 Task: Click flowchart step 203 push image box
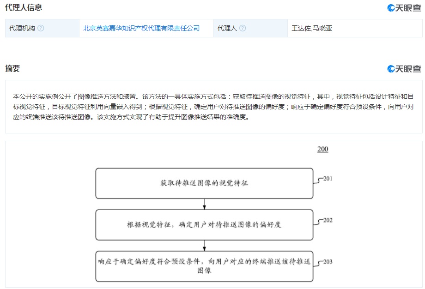[204, 266]
